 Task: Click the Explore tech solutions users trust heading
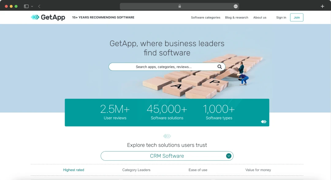click(167, 145)
